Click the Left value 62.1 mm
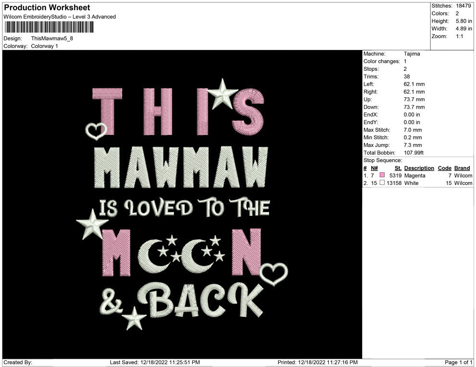This screenshot has height=367, width=476. click(x=414, y=84)
